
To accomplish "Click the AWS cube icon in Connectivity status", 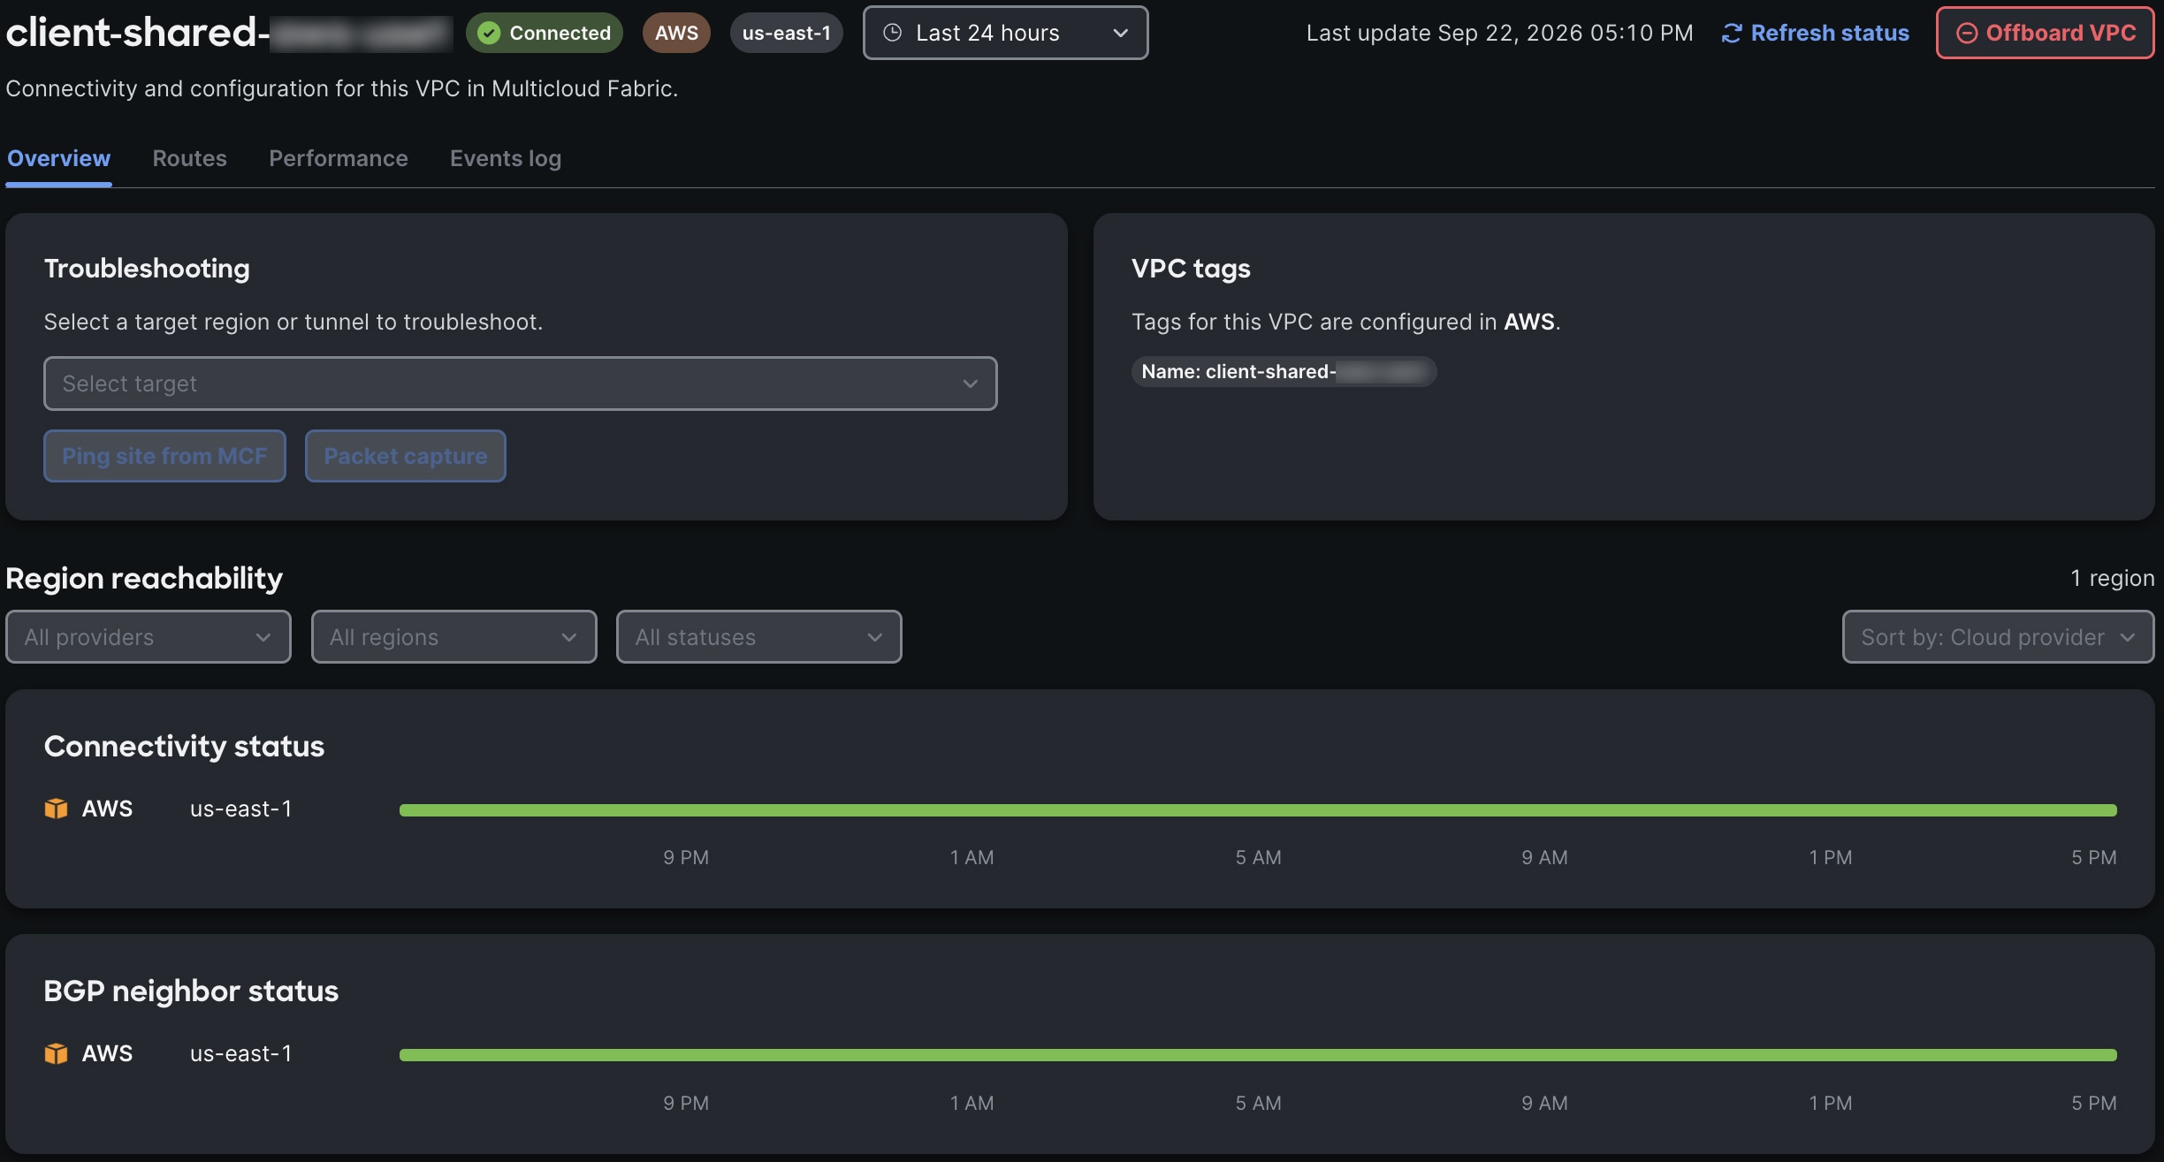I will click(x=56, y=809).
